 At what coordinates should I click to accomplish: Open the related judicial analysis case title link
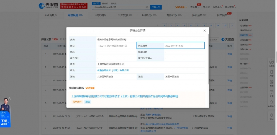tap(125, 96)
